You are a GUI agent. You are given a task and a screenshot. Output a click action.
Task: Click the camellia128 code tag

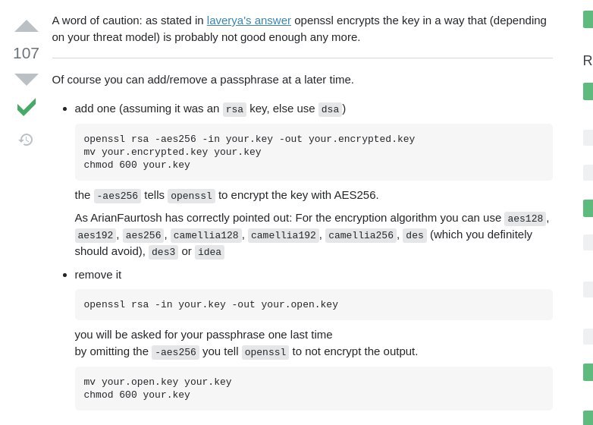point(206,235)
